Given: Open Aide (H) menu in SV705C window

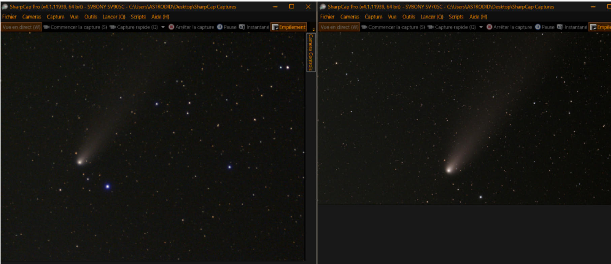Looking at the screenshot, I should click(x=478, y=16).
